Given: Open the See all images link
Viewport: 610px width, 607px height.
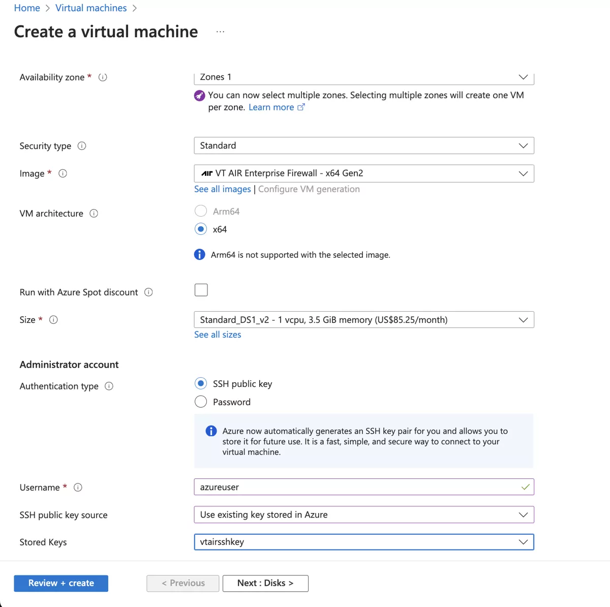Looking at the screenshot, I should tap(222, 189).
